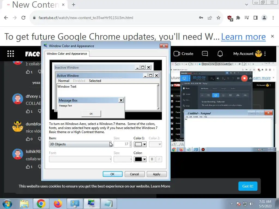Viewport: 279px width, 209px height.
Task: Like the dfvxvy comment
Action: tap(28, 111)
